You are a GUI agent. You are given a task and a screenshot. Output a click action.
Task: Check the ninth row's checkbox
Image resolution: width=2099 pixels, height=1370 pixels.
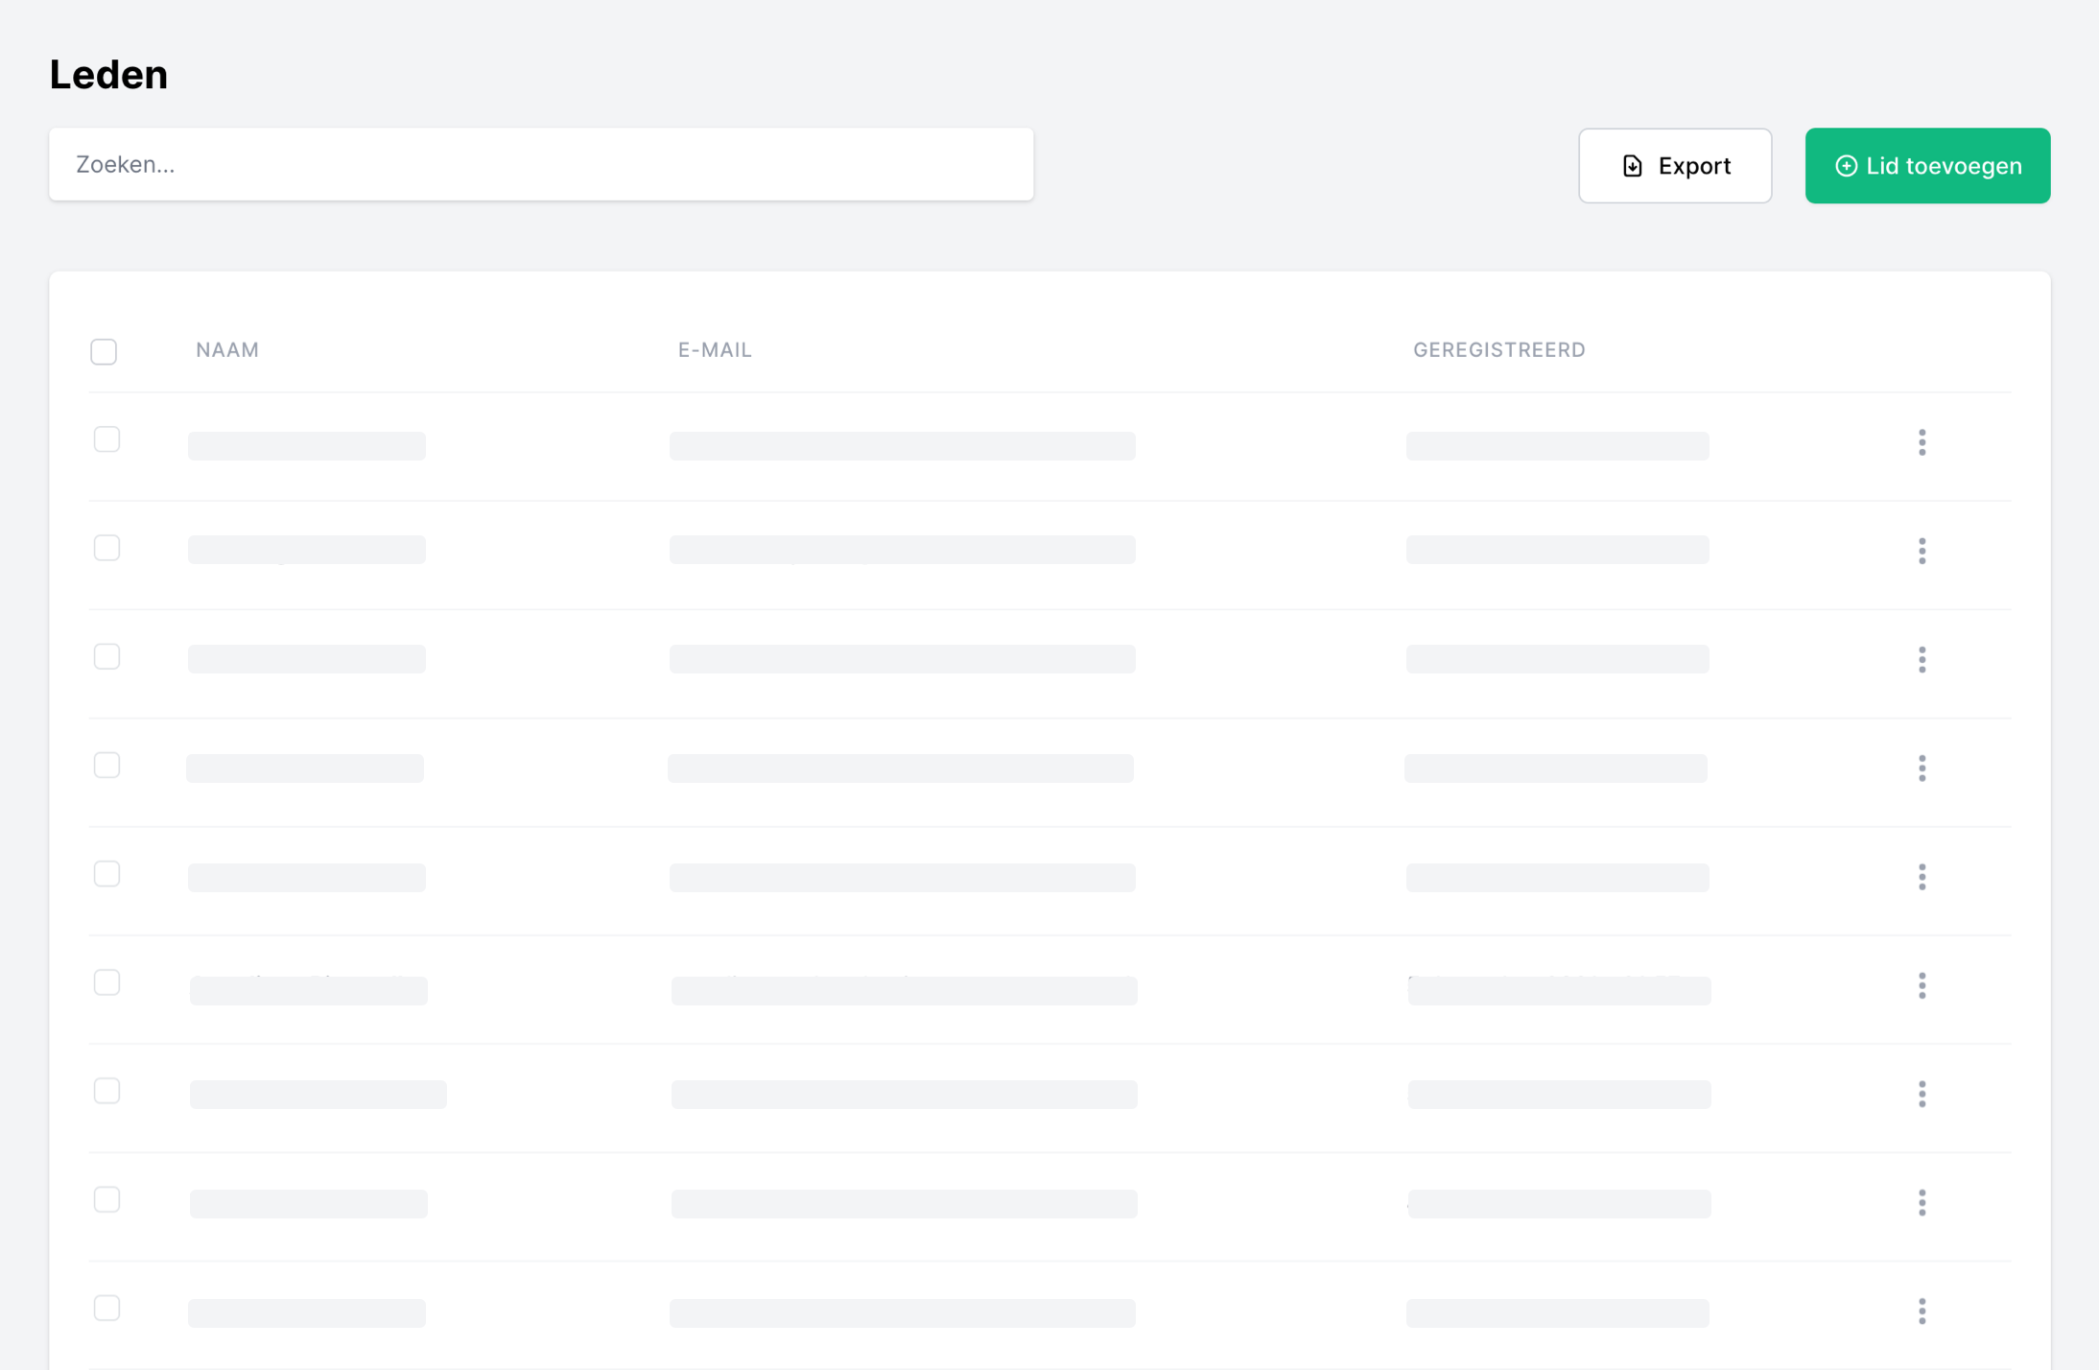[x=106, y=1308]
